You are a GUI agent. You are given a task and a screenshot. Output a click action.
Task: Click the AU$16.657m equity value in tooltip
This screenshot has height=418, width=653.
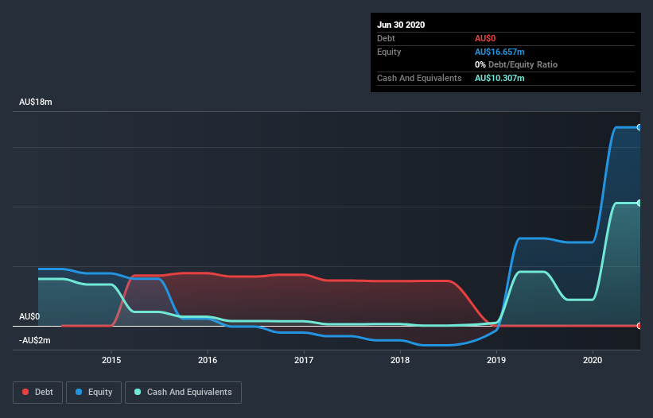(x=499, y=52)
